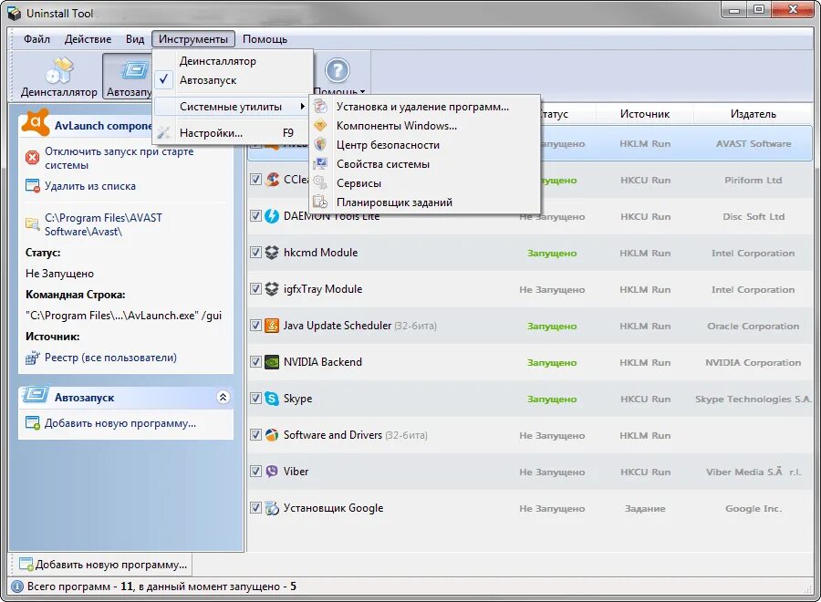Image resolution: width=821 pixels, height=602 pixels.
Task: Click the hkcmd Module icon
Action: (272, 253)
